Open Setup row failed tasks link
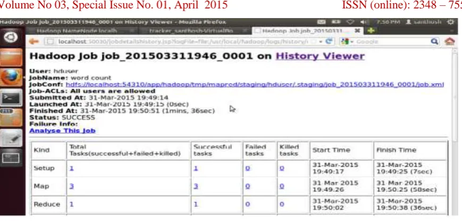This screenshot has height=221, width=462. tap(248, 168)
